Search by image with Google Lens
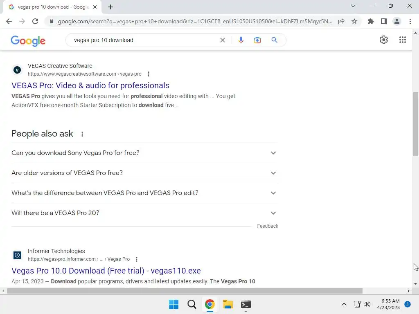 pos(257,40)
